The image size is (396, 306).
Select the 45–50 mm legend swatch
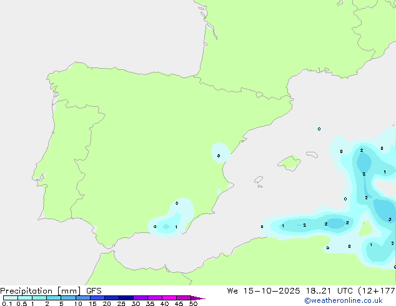pos(184,298)
